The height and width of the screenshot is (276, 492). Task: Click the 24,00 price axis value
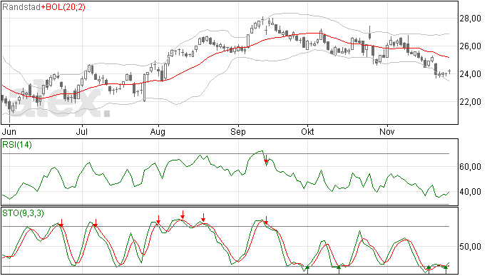pyautogui.click(x=470, y=74)
